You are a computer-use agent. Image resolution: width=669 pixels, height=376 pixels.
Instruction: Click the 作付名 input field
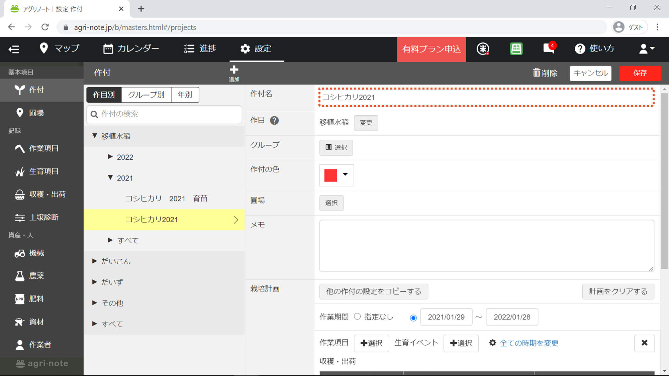tap(486, 97)
